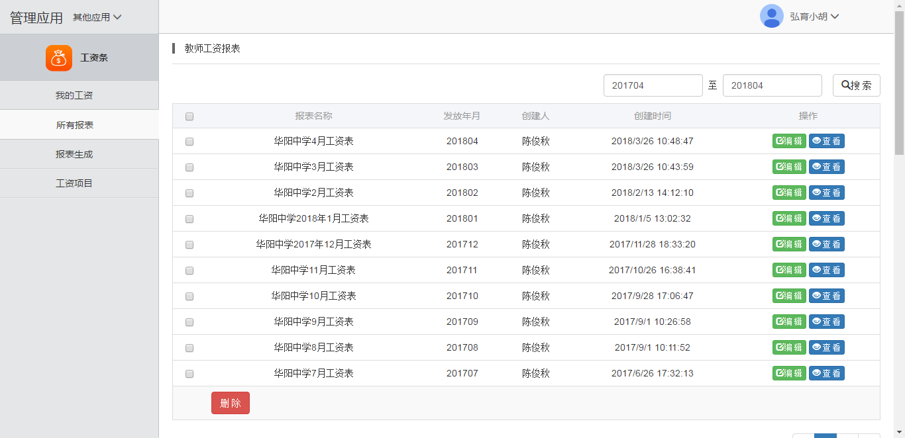Expand the 其他应用 dropdown
Screen dimensions: 905x438
pyautogui.click(x=97, y=17)
